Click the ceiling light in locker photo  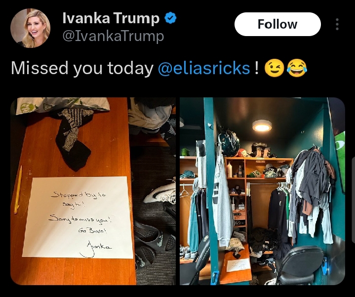click(x=262, y=126)
